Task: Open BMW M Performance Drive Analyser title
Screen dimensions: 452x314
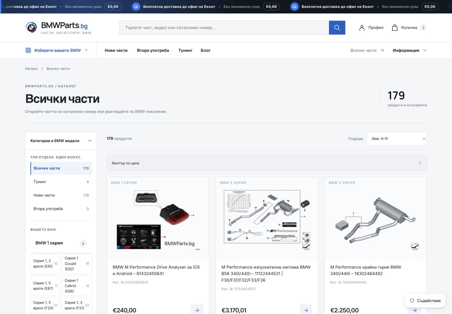Action: click(156, 270)
